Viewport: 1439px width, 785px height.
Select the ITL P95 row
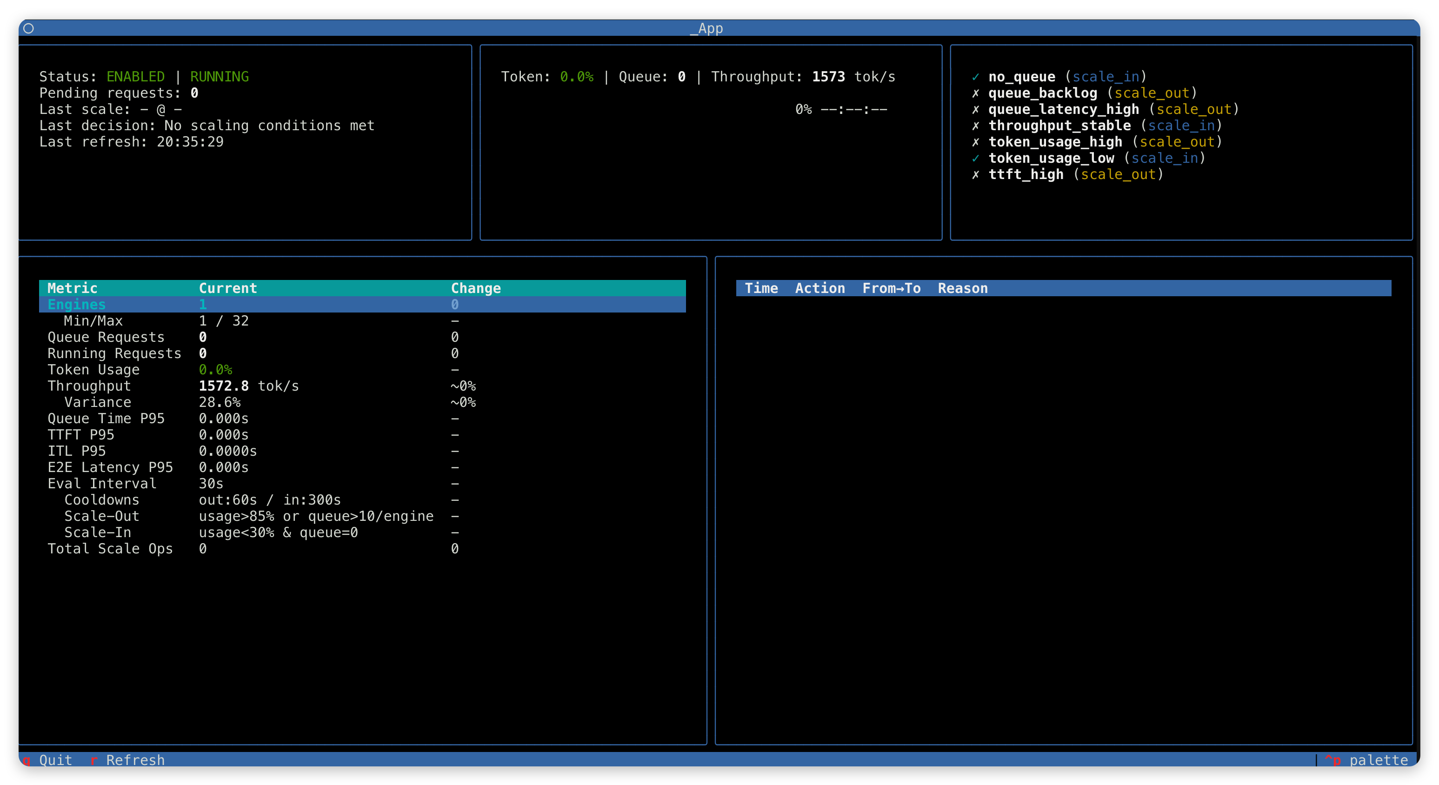pos(362,450)
